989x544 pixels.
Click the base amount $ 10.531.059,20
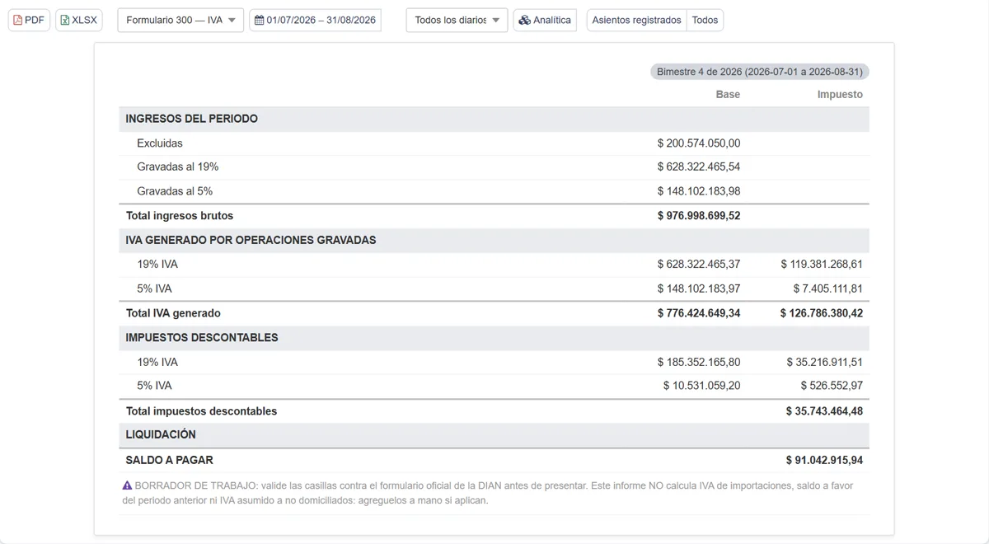coord(702,386)
